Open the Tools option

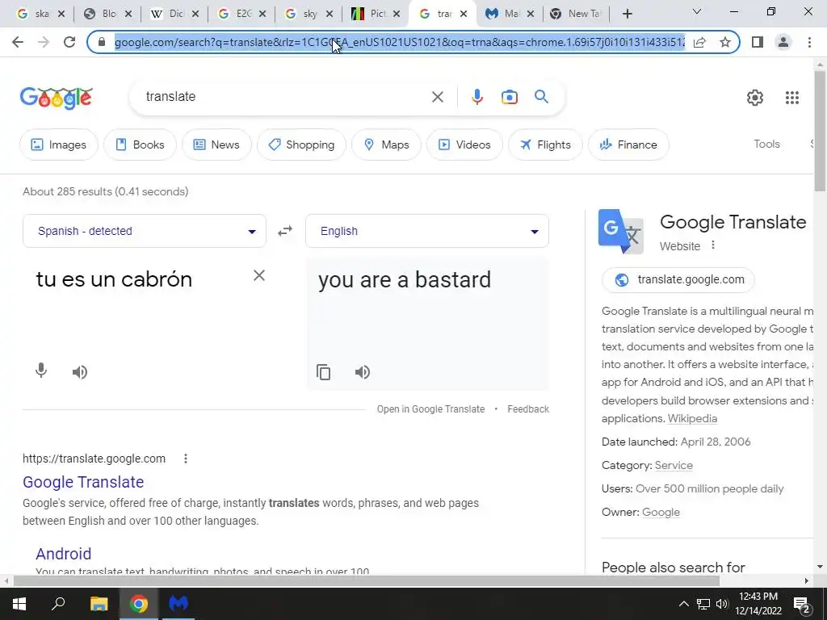click(766, 144)
